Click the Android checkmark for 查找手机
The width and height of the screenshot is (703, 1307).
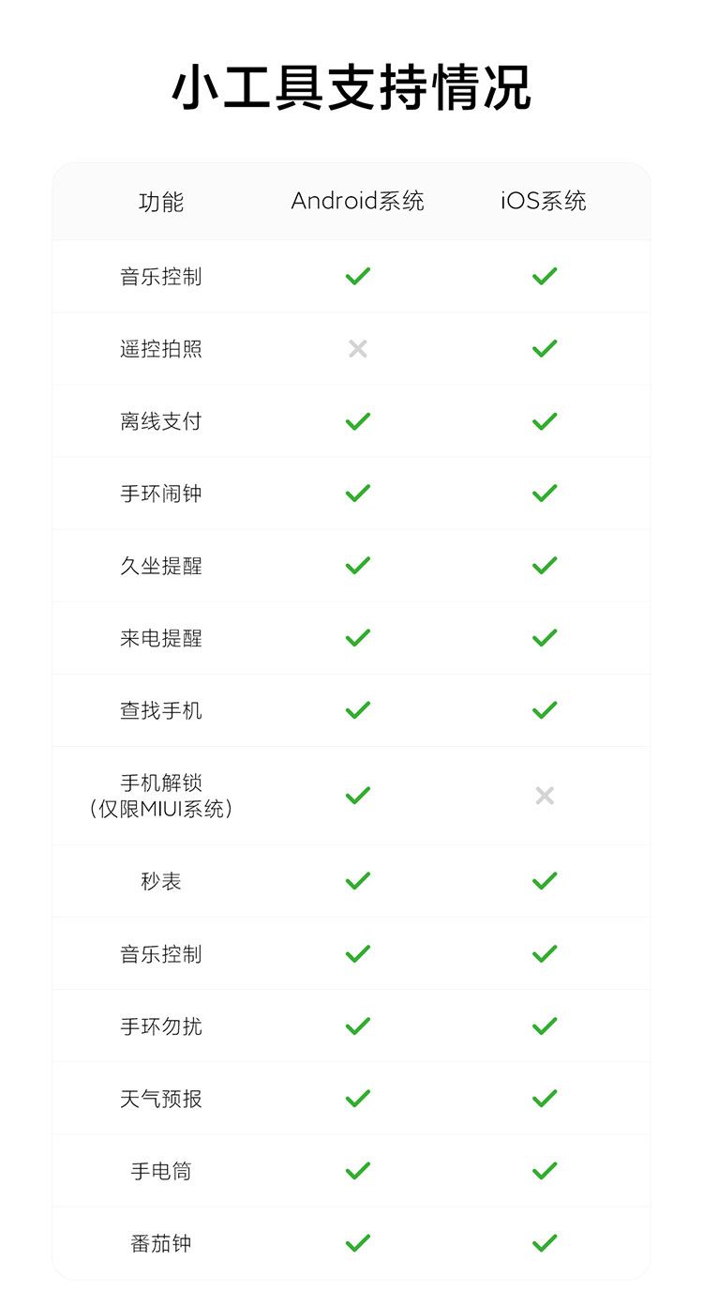pos(358,710)
